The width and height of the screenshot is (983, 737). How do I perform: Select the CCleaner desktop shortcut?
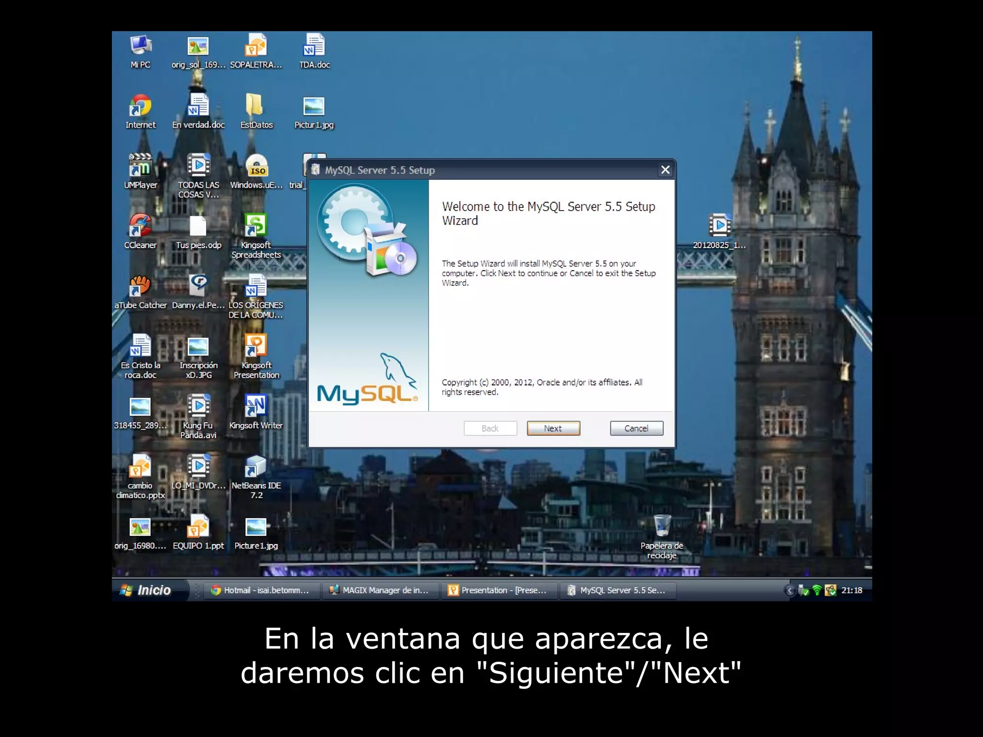[x=141, y=232]
